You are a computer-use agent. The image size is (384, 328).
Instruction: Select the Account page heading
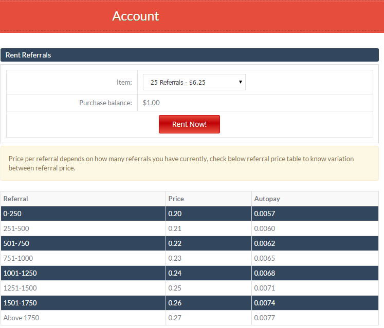coord(135,16)
